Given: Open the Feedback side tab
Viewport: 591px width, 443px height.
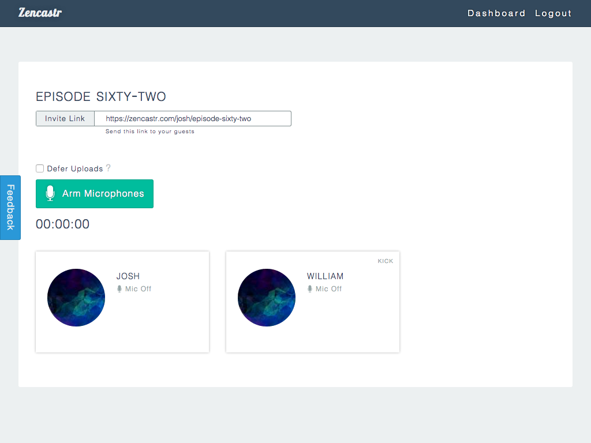Looking at the screenshot, I should pos(10,208).
